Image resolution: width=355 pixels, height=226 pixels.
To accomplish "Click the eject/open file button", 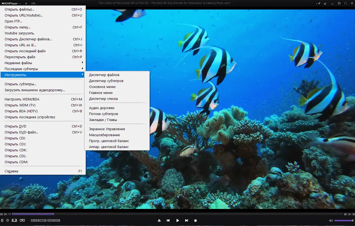I will click(x=159, y=221).
